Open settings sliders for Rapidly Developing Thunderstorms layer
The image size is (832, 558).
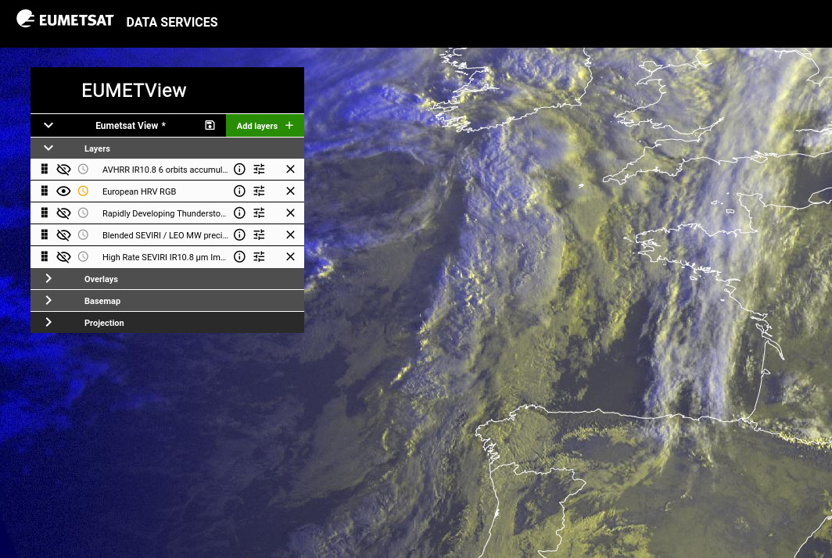tap(259, 213)
